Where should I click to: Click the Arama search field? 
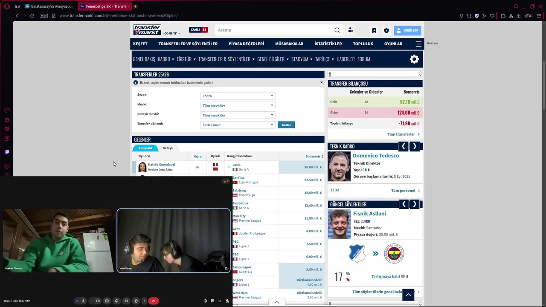point(275,30)
